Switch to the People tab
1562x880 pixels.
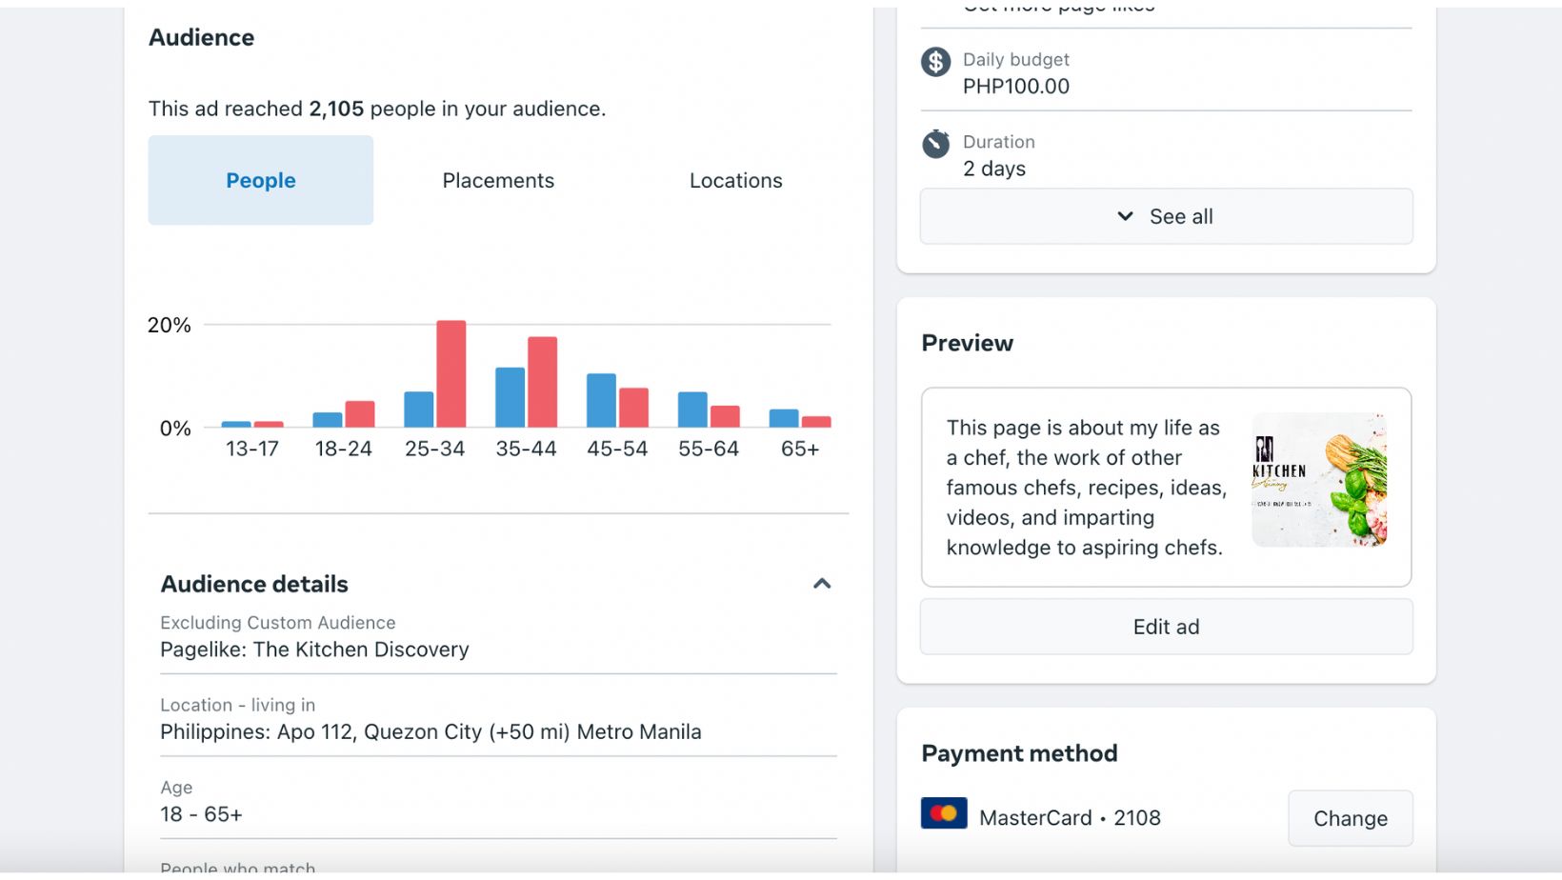coord(260,180)
